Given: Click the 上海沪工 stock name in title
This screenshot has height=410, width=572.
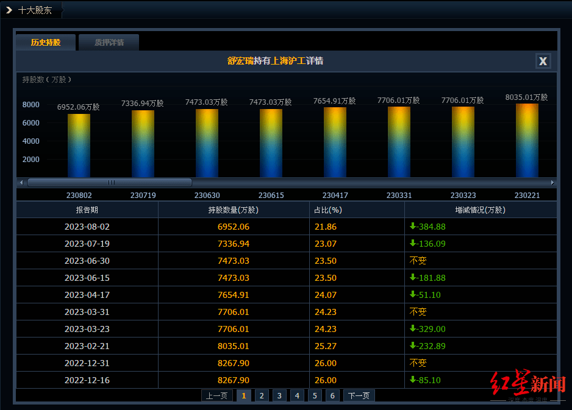Looking at the screenshot, I should click(x=288, y=61).
